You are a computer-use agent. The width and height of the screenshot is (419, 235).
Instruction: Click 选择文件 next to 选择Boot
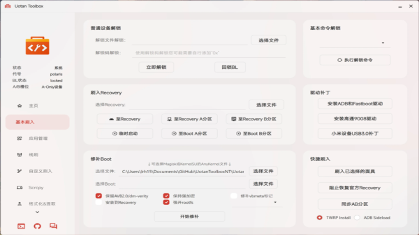click(263, 184)
